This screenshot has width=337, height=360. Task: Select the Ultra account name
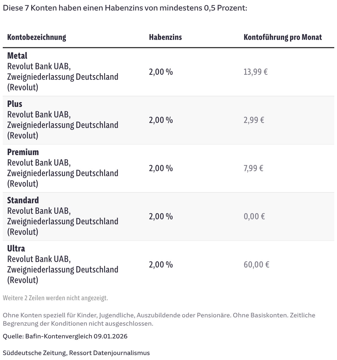click(16, 248)
